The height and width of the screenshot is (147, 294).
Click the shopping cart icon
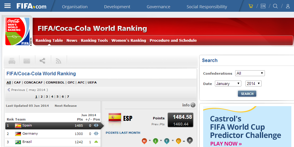[x=250, y=6]
